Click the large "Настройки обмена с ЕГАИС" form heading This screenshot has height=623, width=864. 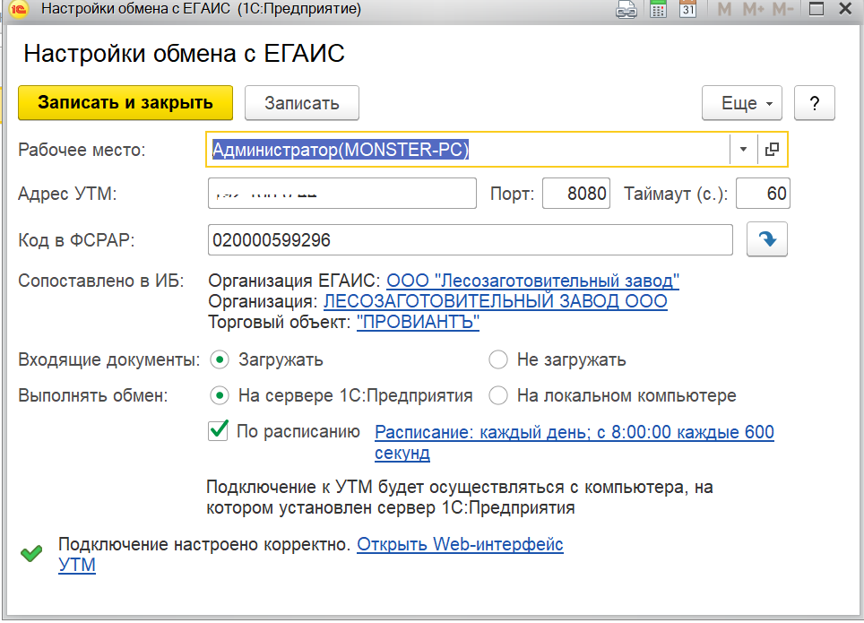tap(184, 54)
